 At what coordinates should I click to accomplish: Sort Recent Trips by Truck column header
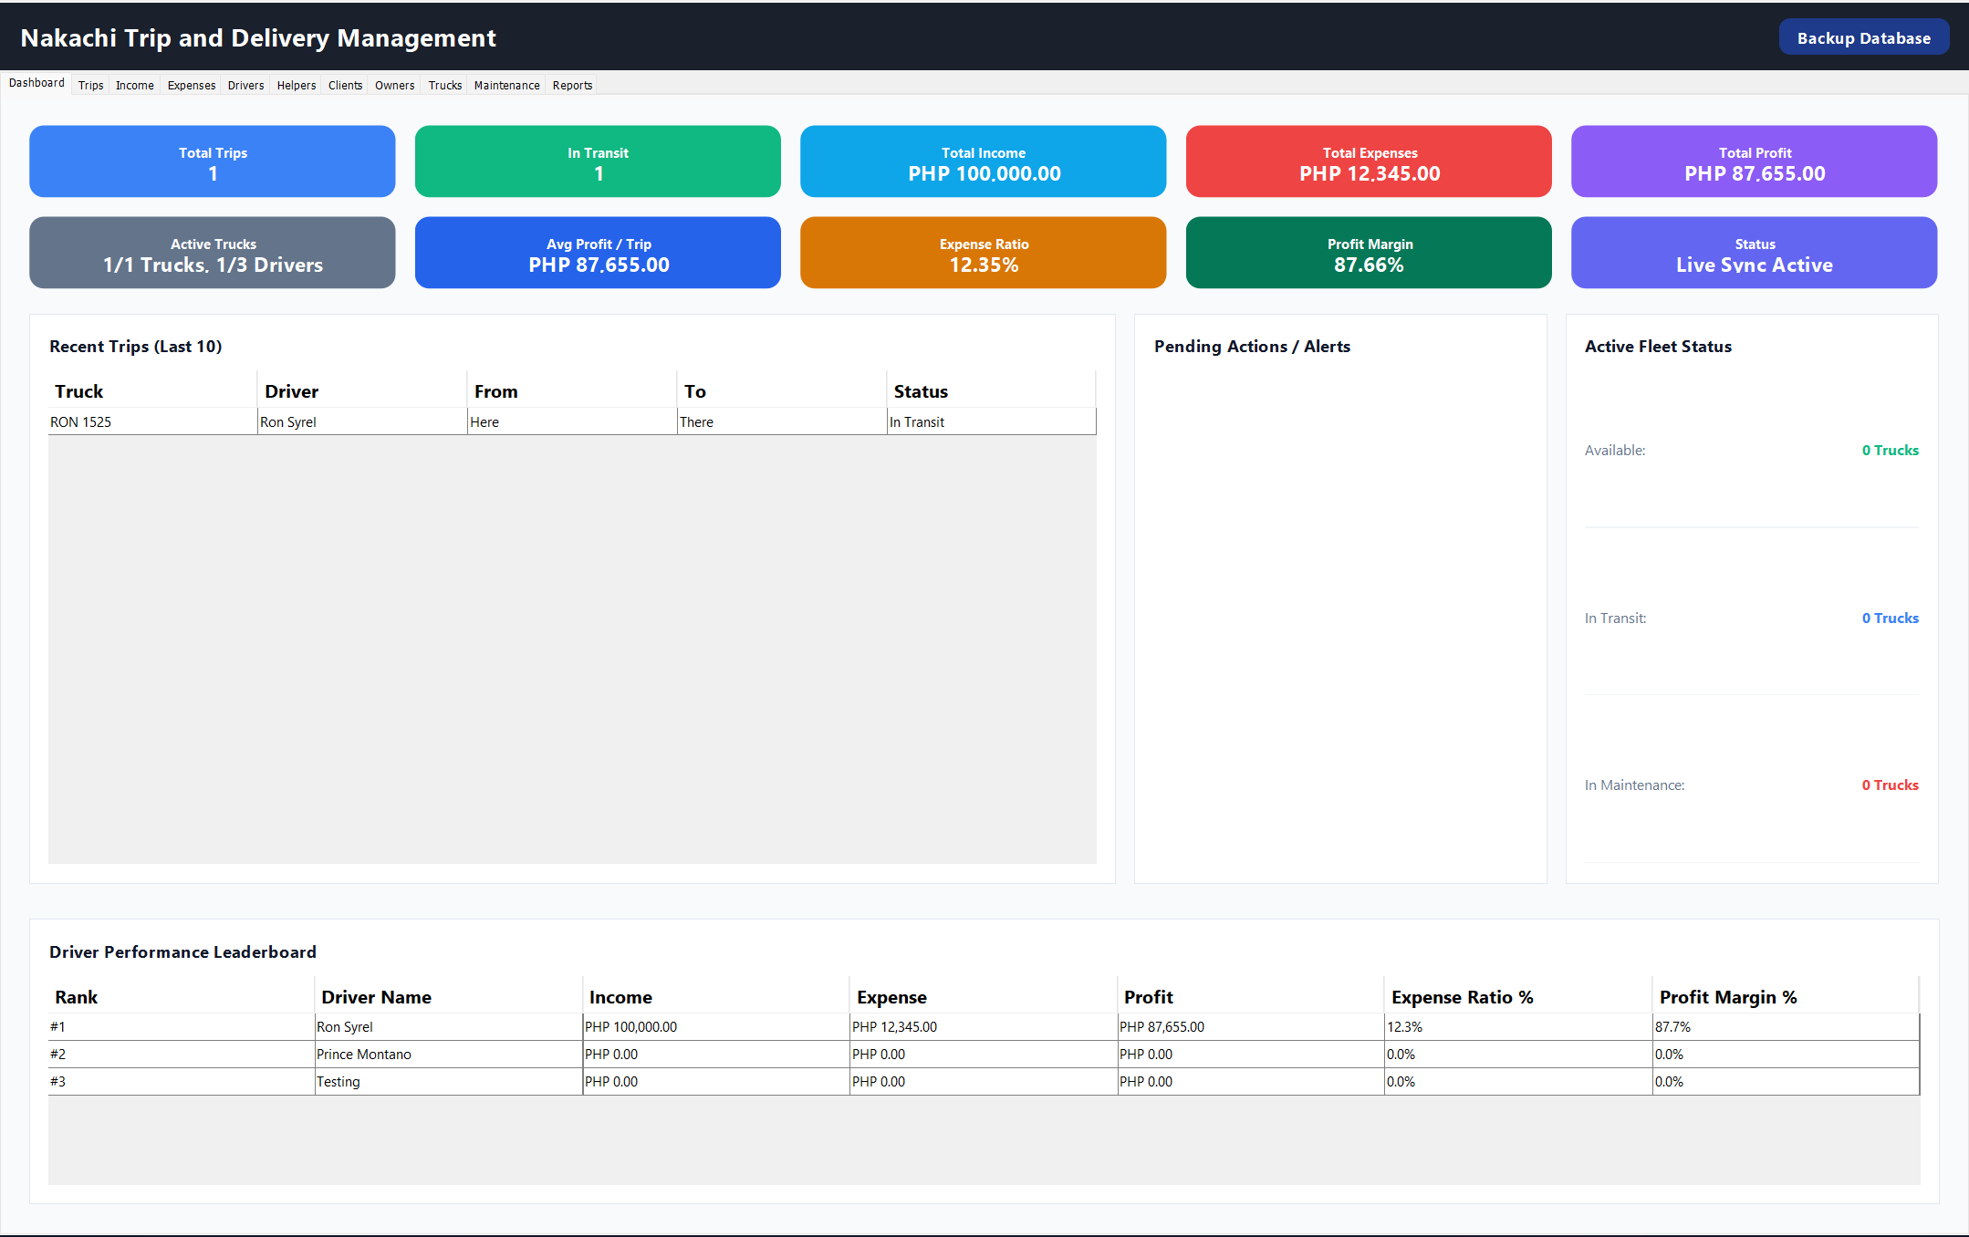point(152,391)
